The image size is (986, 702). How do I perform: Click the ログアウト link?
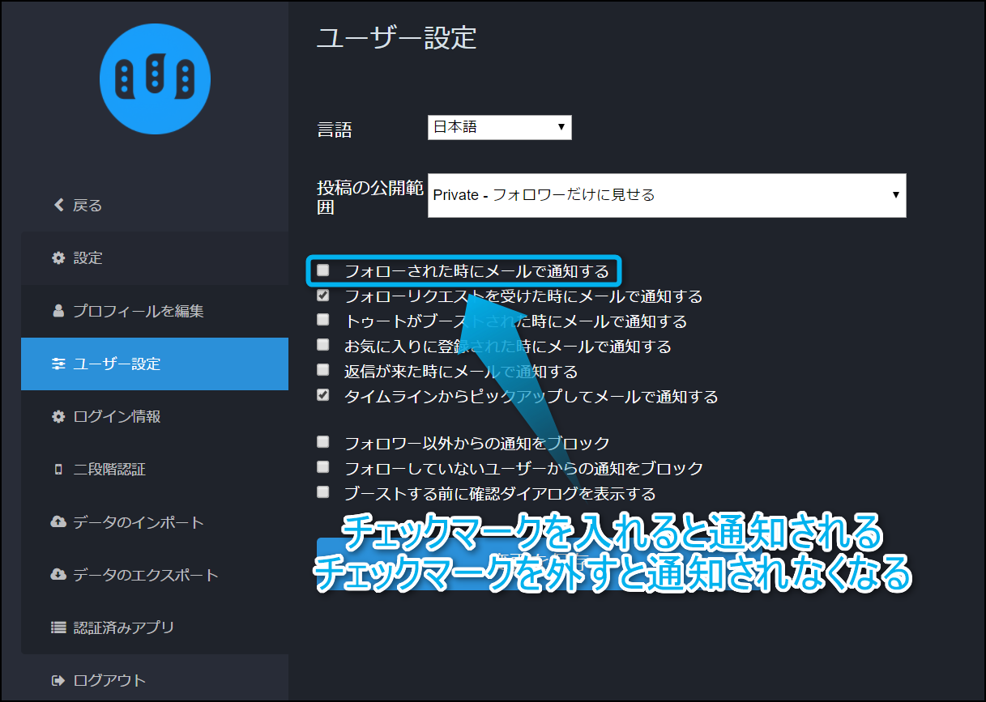point(109,680)
